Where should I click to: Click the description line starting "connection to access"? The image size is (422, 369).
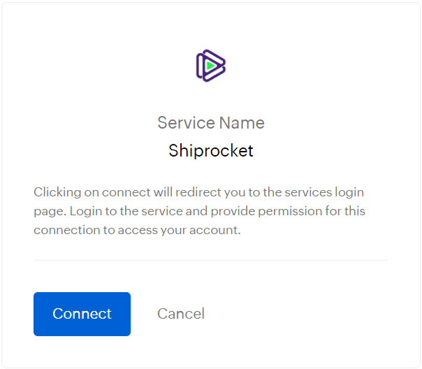[x=137, y=229]
